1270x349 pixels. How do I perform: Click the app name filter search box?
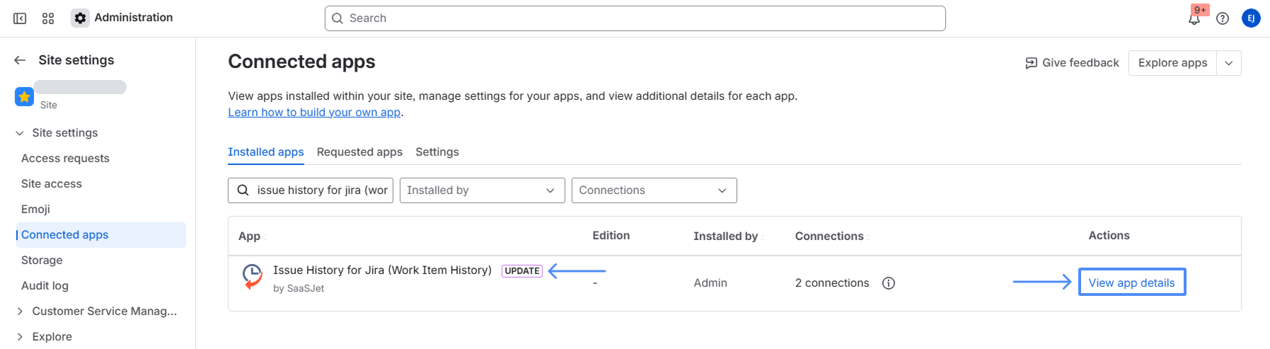tap(311, 190)
